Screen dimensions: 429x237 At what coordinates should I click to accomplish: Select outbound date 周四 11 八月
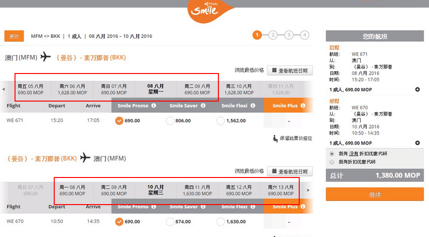point(281,89)
